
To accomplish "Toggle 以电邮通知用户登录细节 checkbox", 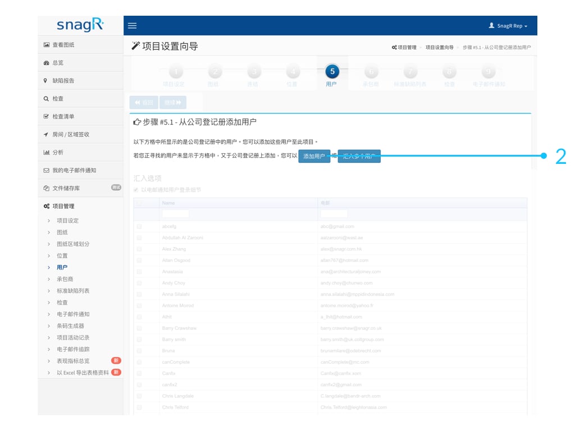I will [136, 190].
